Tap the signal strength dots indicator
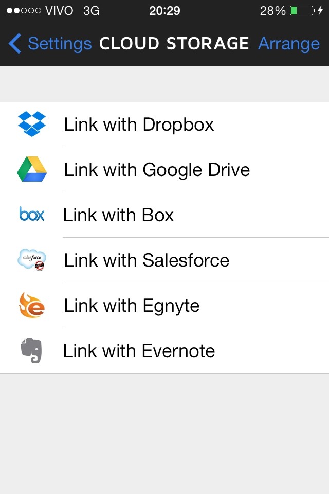This screenshot has width=329, height=494. (x=24, y=11)
